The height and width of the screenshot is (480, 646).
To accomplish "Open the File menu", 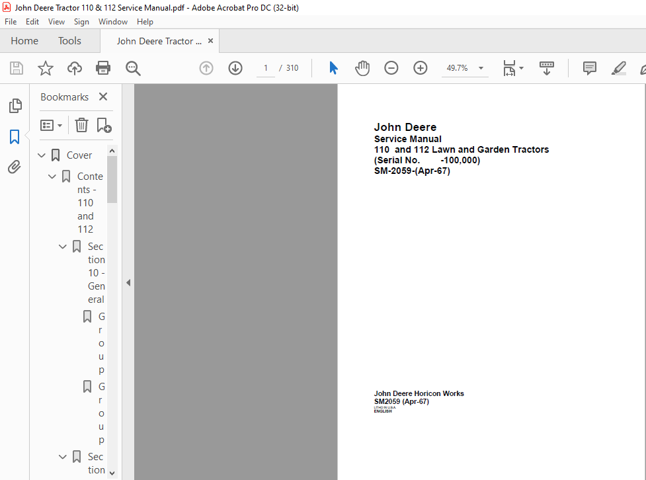I will click(11, 22).
